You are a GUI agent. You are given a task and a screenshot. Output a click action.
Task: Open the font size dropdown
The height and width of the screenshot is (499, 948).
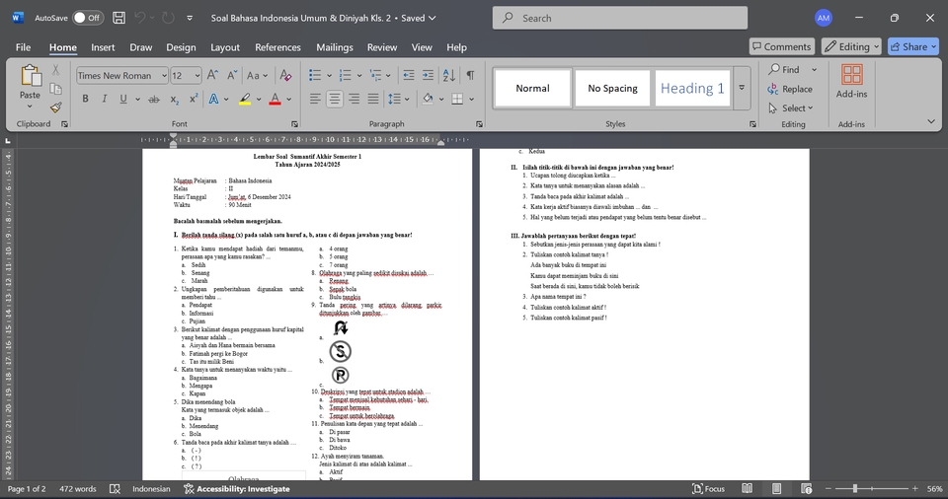(197, 76)
